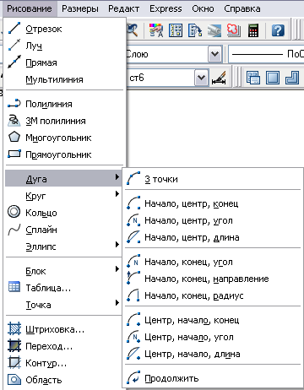
Task: Open the calculator toolbar icon
Action: point(252,30)
